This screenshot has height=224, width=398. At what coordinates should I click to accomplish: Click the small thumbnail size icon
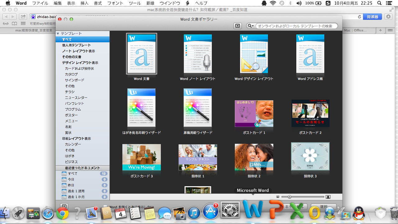tap(278, 197)
